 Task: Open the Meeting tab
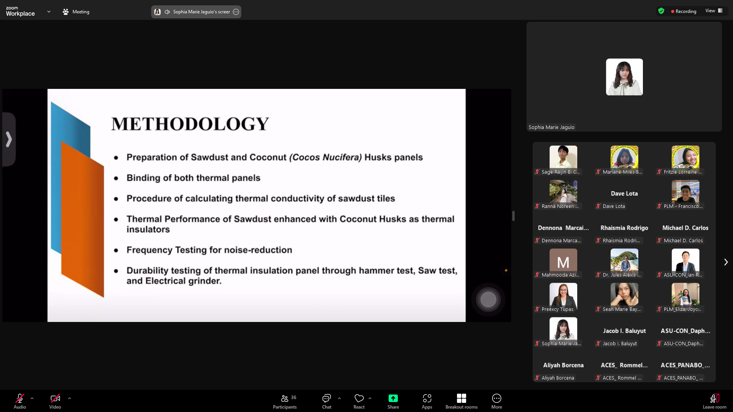click(76, 12)
